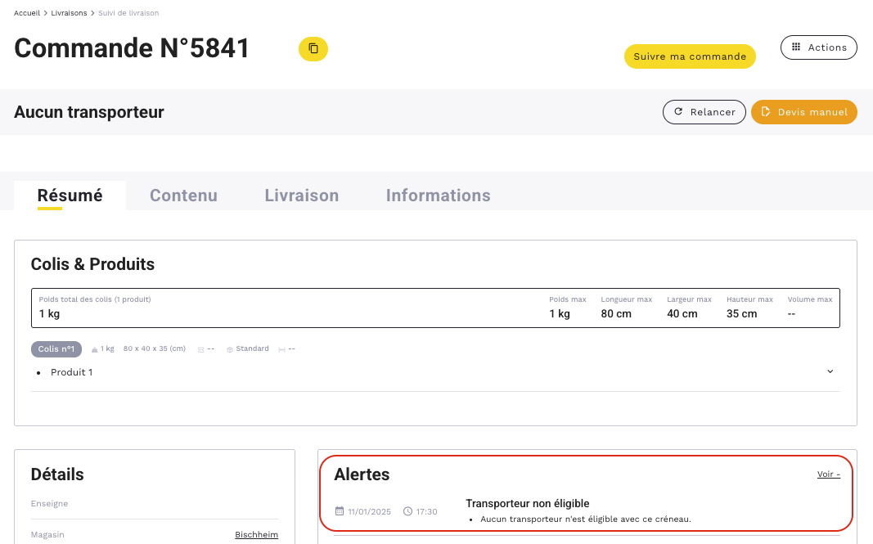Image resolution: width=873 pixels, height=544 pixels.
Task: Click the width icon in Colis n°1 row
Action: [281, 349]
